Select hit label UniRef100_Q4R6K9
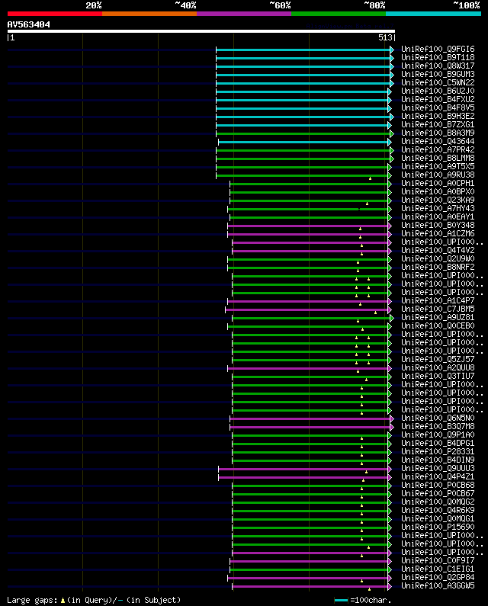This screenshot has height=606, width=488. coord(438,511)
